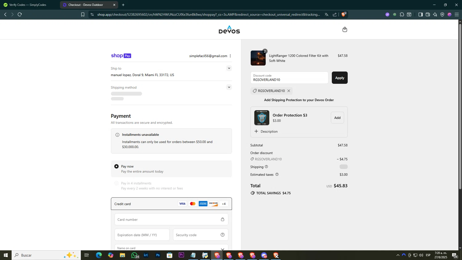The height and width of the screenshot is (260, 462).
Task: Show additional card brands +4
Action: click(x=224, y=204)
